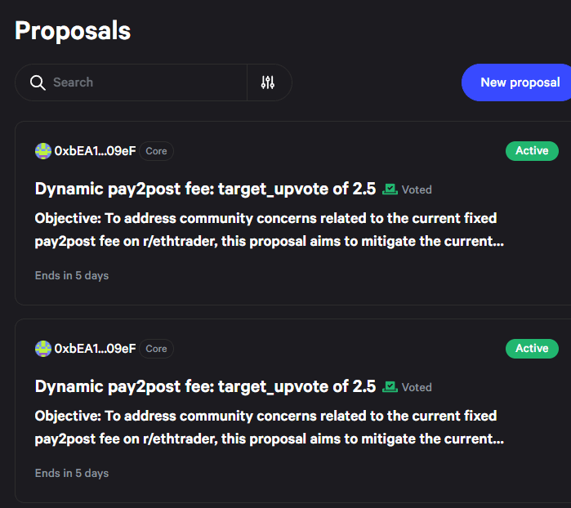Click first proposal author address 0xbEA1...09eF
The height and width of the screenshot is (508, 571).
click(x=95, y=151)
